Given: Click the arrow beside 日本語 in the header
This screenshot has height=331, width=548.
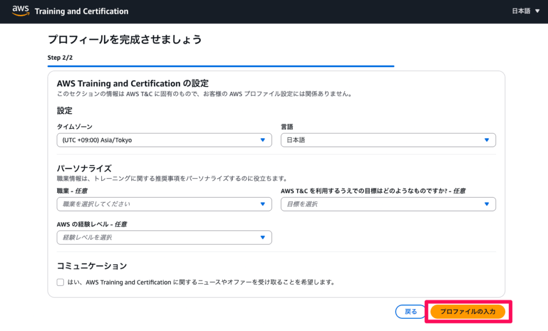Looking at the screenshot, I should [x=537, y=11].
